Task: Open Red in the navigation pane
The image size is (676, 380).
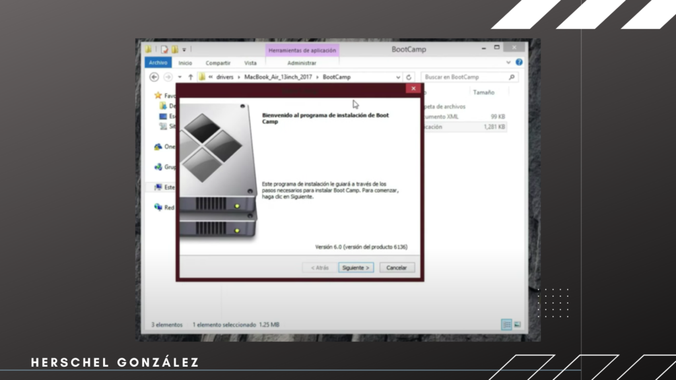Action: point(164,207)
